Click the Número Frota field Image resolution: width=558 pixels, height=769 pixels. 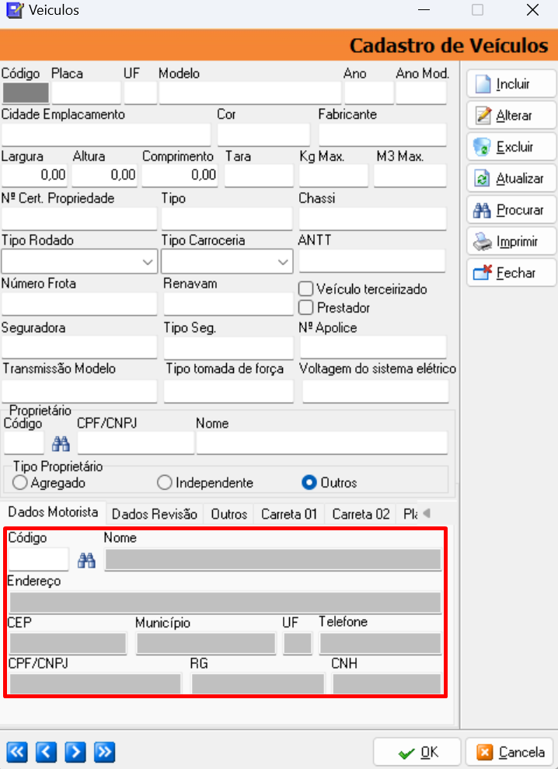pos(79,304)
